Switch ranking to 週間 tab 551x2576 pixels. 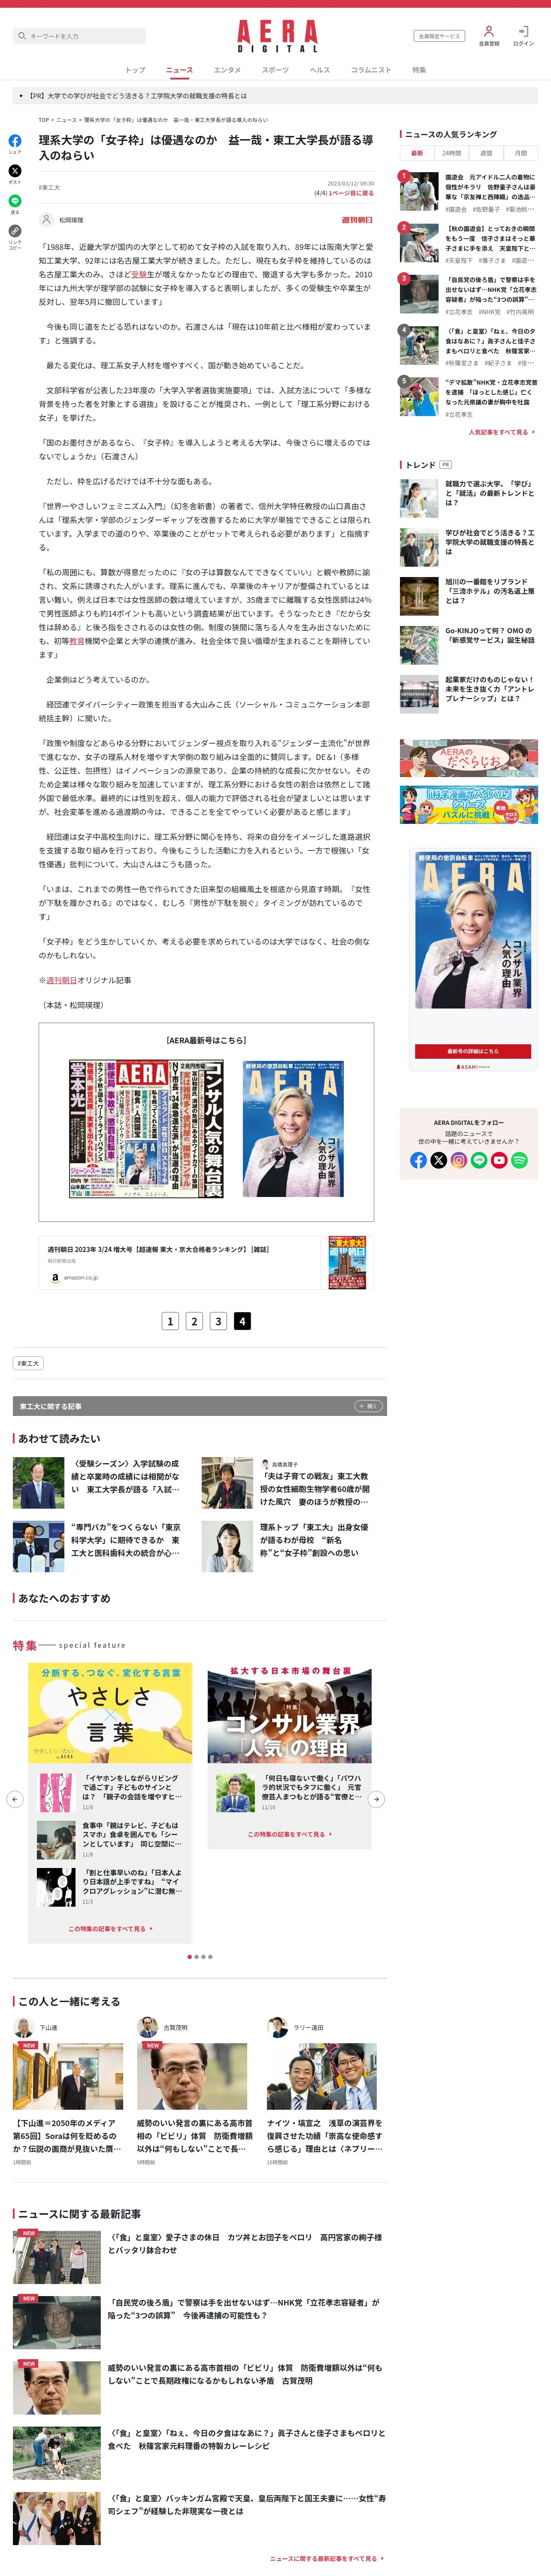click(486, 153)
